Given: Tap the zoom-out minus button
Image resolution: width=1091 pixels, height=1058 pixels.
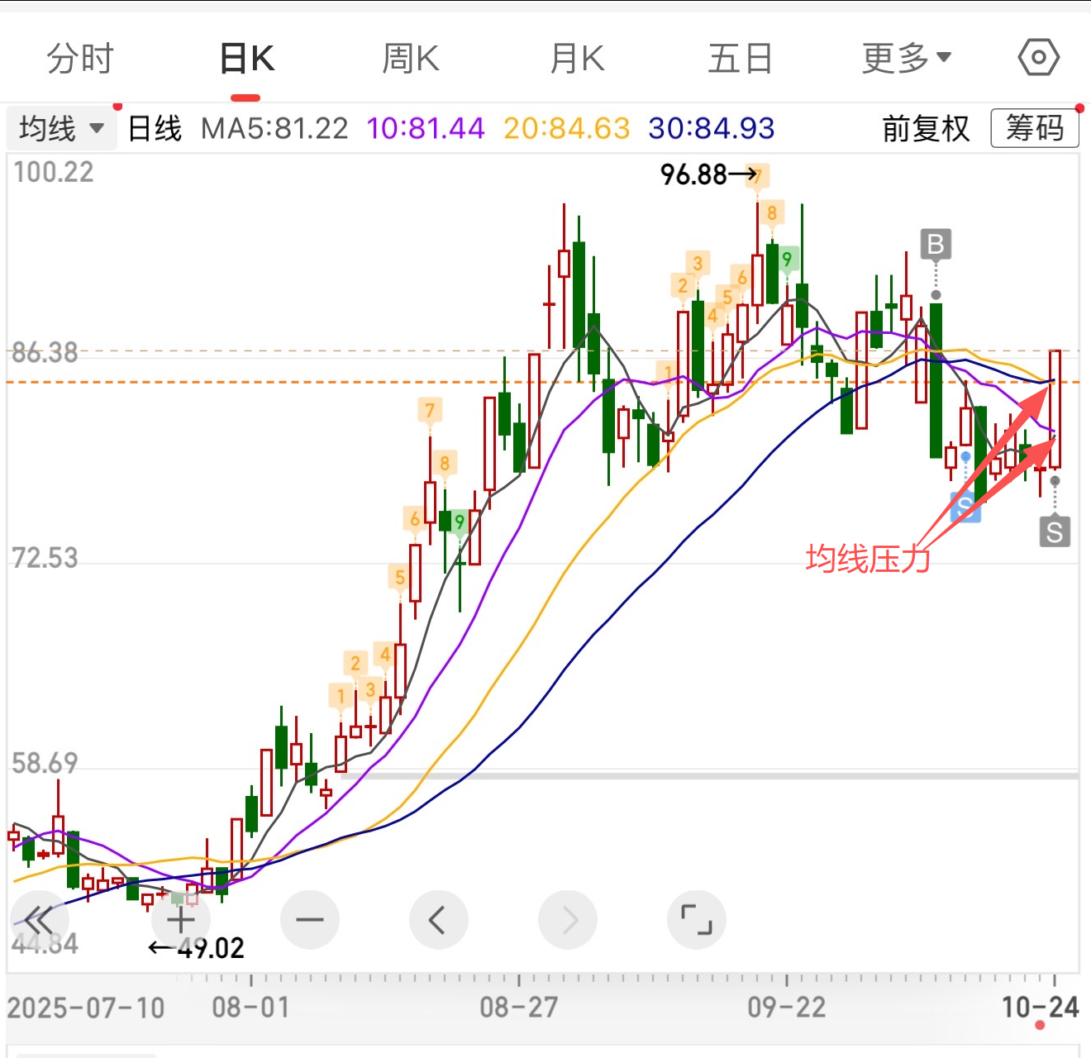Looking at the screenshot, I should coord(310,919).
